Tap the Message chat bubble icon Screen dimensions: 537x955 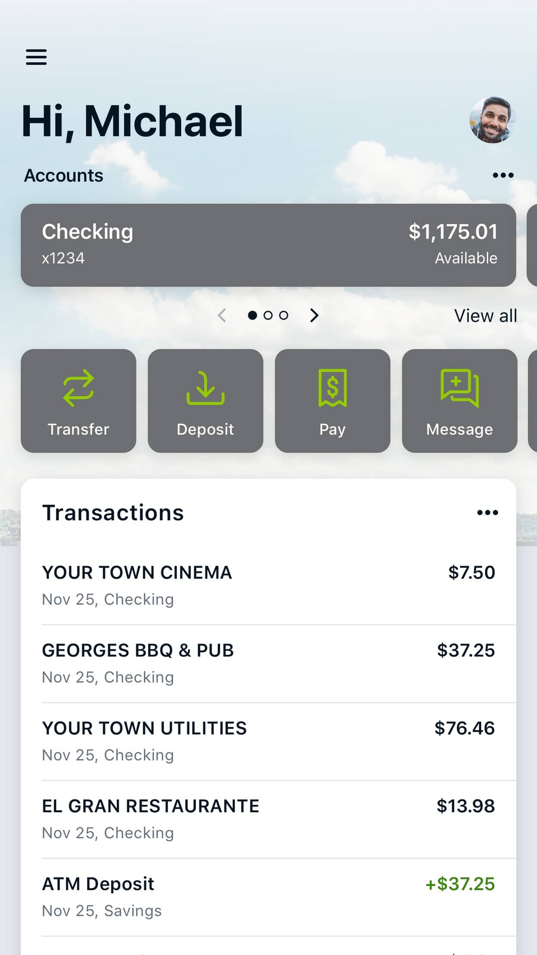point(460,389)
